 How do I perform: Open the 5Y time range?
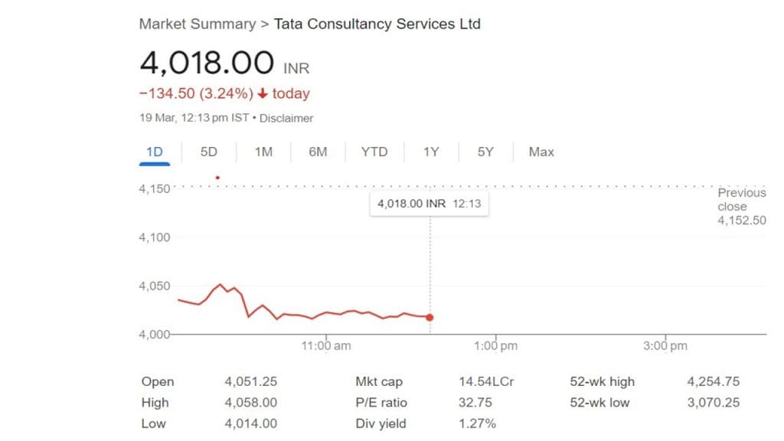coord(485,152)
